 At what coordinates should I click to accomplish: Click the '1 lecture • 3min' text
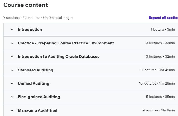(163, 29)
